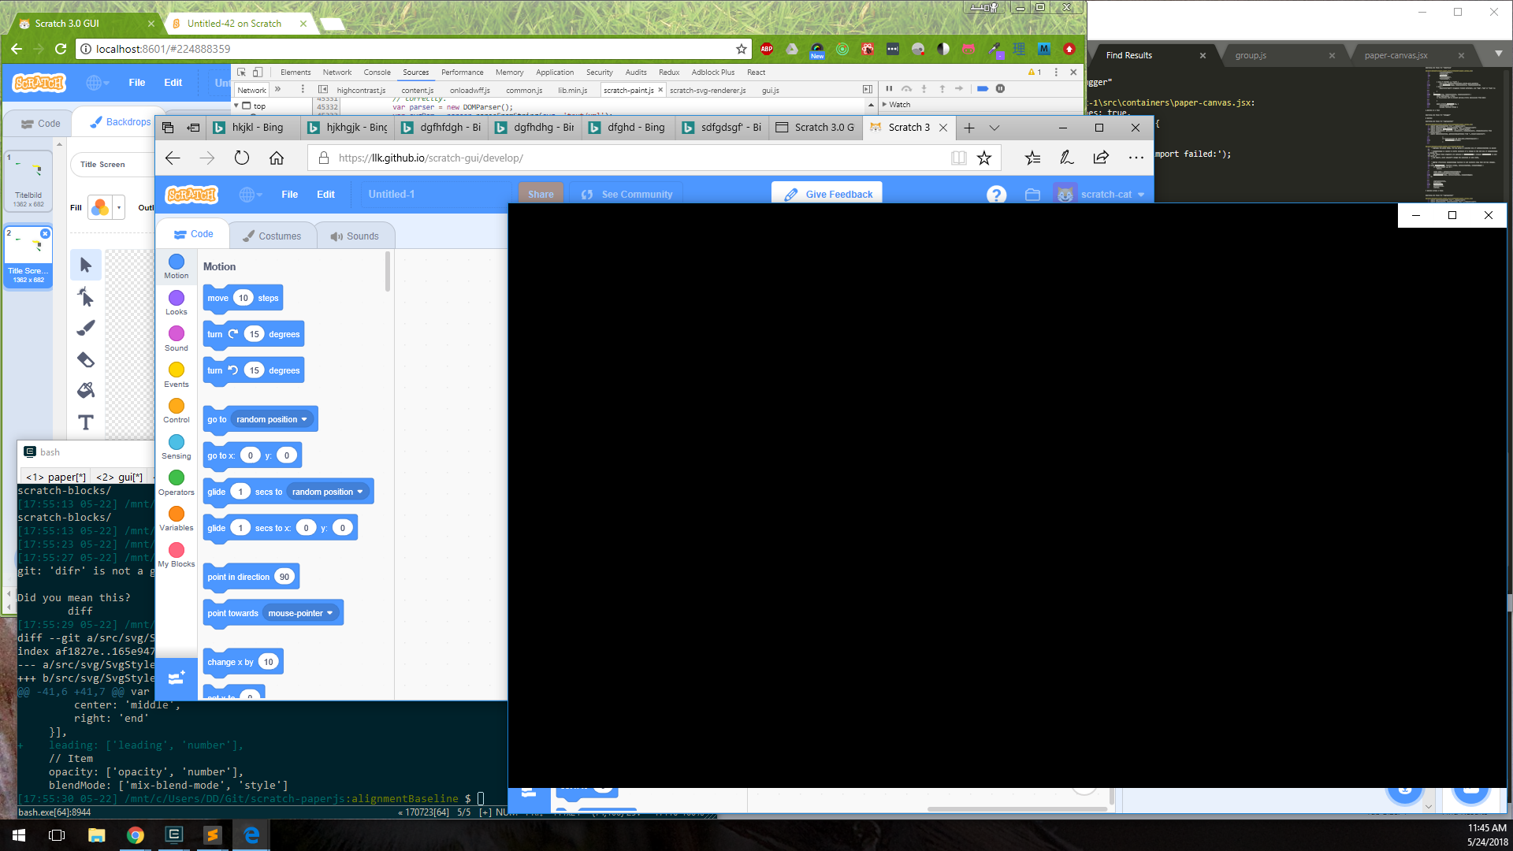Expand the Watch section in DevTools
Screen dimensions: 1513x851
point(898,104)
